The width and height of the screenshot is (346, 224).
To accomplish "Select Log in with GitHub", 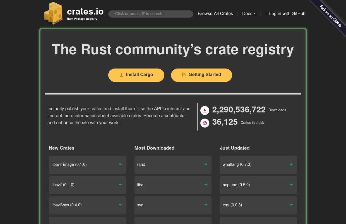I will click(287, 13).
